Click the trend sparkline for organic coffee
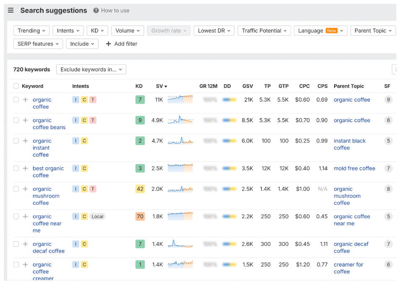Screen dimensions: 408x282 coord(180,100)
